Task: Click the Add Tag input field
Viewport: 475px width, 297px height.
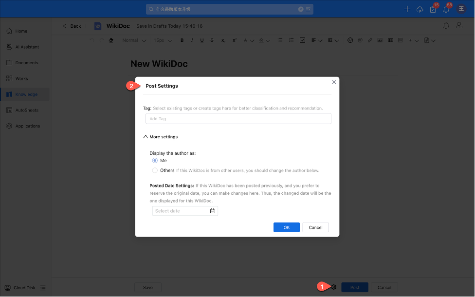Action: (x=238, y=119)
